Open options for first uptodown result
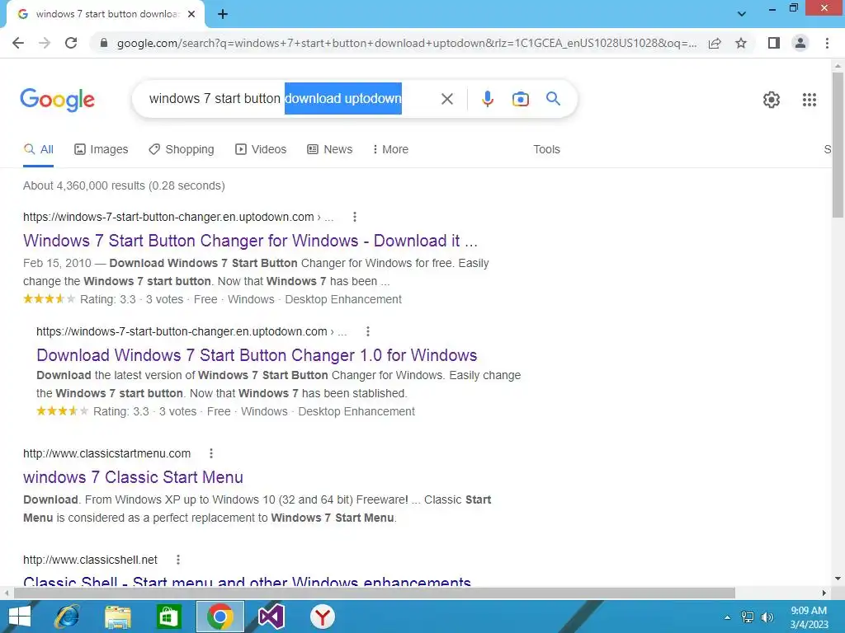The height and width of the screenshot is (633, 845). [354, 217]
